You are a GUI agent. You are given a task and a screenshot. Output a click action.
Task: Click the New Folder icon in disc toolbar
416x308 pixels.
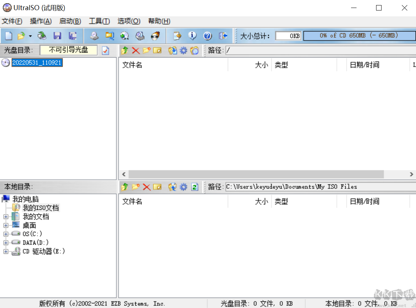(147, 51)
